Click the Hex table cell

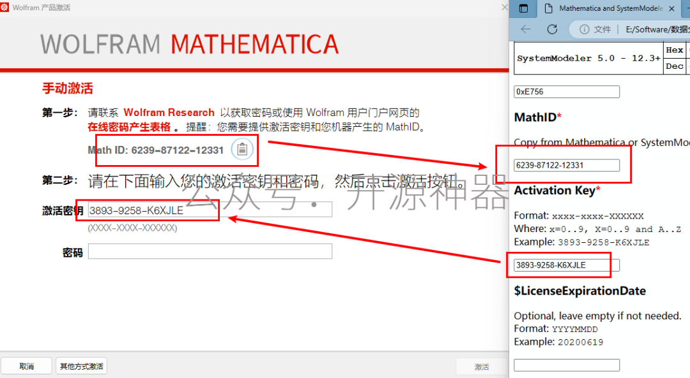pyautogui.click(x=674, y=50)
